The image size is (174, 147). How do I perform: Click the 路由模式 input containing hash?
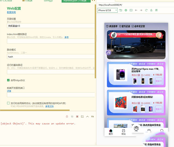(x=51, y=57)
